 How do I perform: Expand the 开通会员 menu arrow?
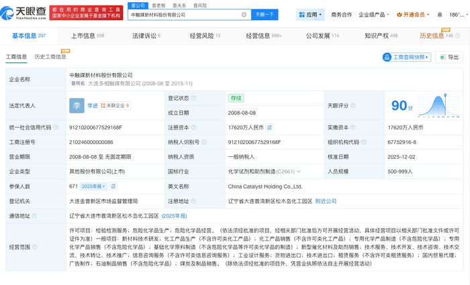click(428, 15)
